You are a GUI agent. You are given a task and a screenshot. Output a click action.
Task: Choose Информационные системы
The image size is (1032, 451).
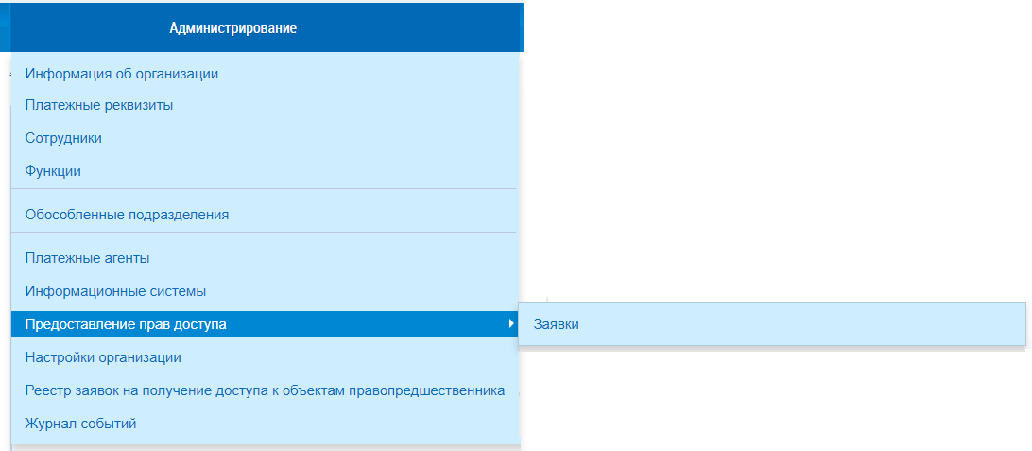click(x=116, y=291)
